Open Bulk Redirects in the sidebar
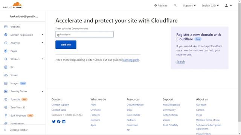 (18, 115)
